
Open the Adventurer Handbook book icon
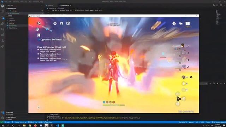188,24
